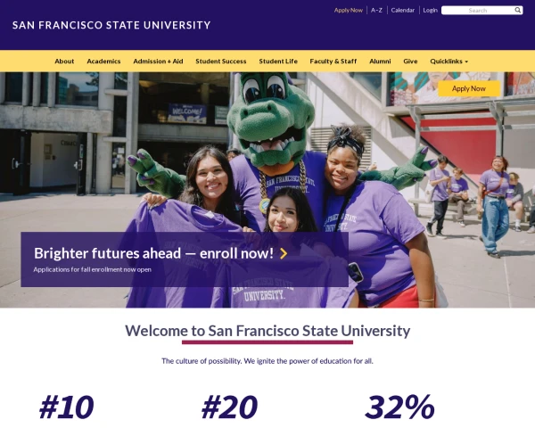Click the San Francisco State University logo
The image size is (535, 428).
click(111, 25)
